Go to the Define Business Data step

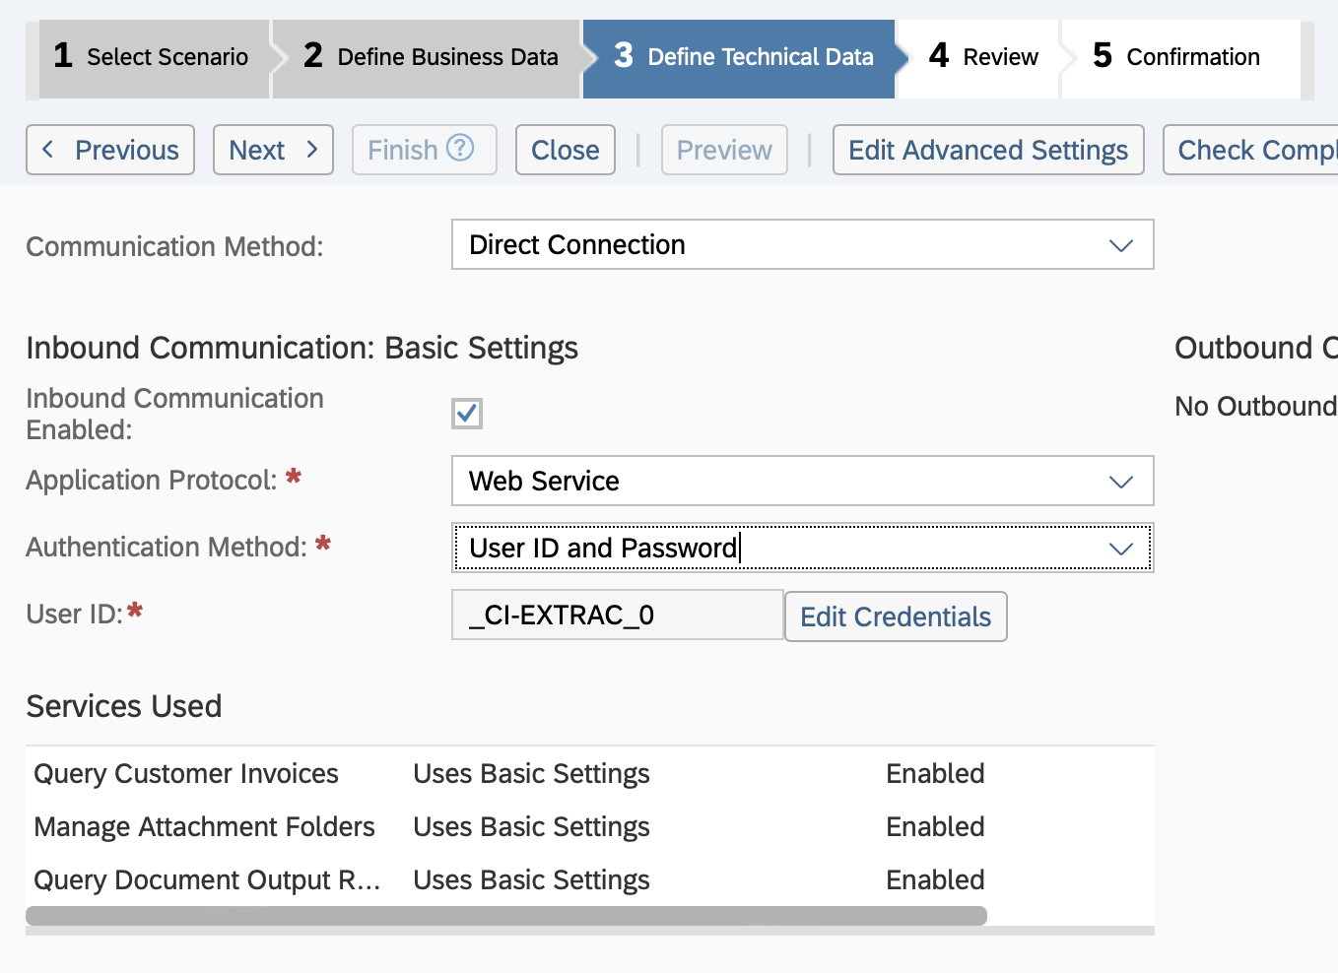tap(424, 57)
